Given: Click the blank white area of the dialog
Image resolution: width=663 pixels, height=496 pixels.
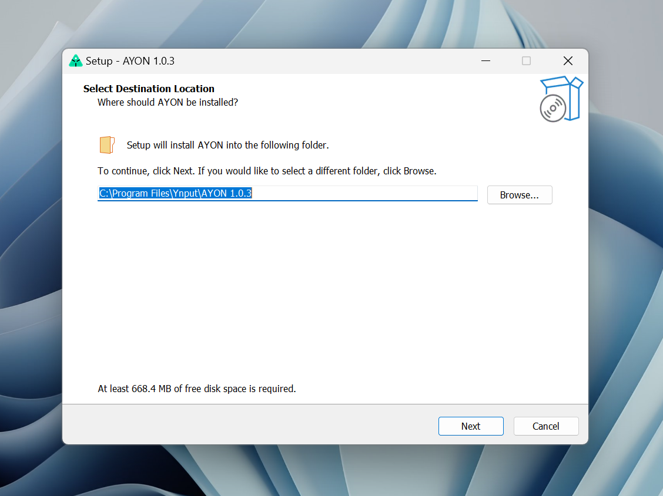Looking at the screenshot, I should click(323, 293).
